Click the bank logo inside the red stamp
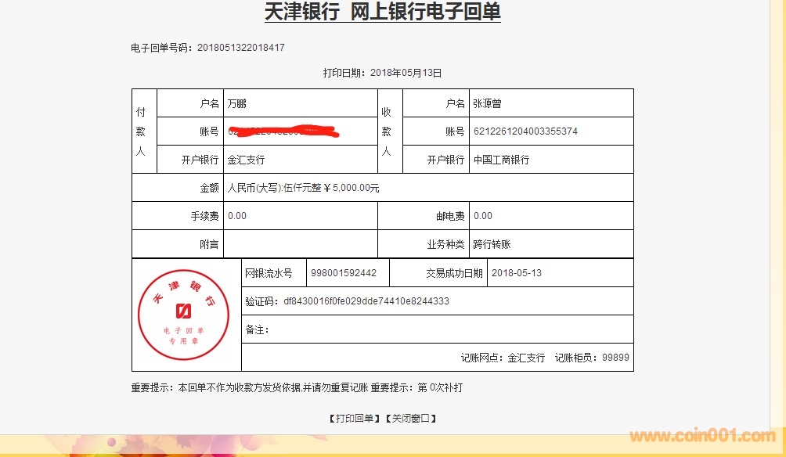The height and width of the screenshot is (457, 786). pyautogui.click(x=183, y=311)
